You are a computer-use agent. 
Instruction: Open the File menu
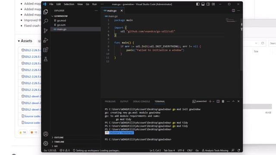pos(51,4)
